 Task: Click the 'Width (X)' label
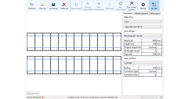tap(129, 41)
